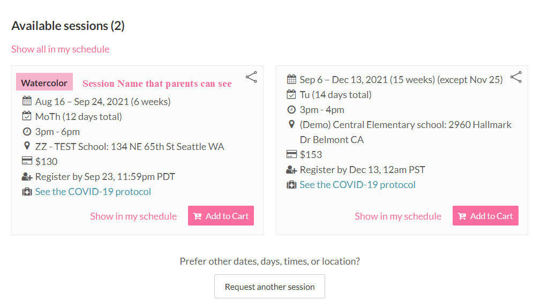The width and height of the screenshot is (533, 308).
Task: Click Request another session button
Action: [269, 287]
